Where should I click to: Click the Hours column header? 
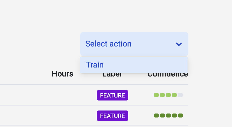pos(62,74)
